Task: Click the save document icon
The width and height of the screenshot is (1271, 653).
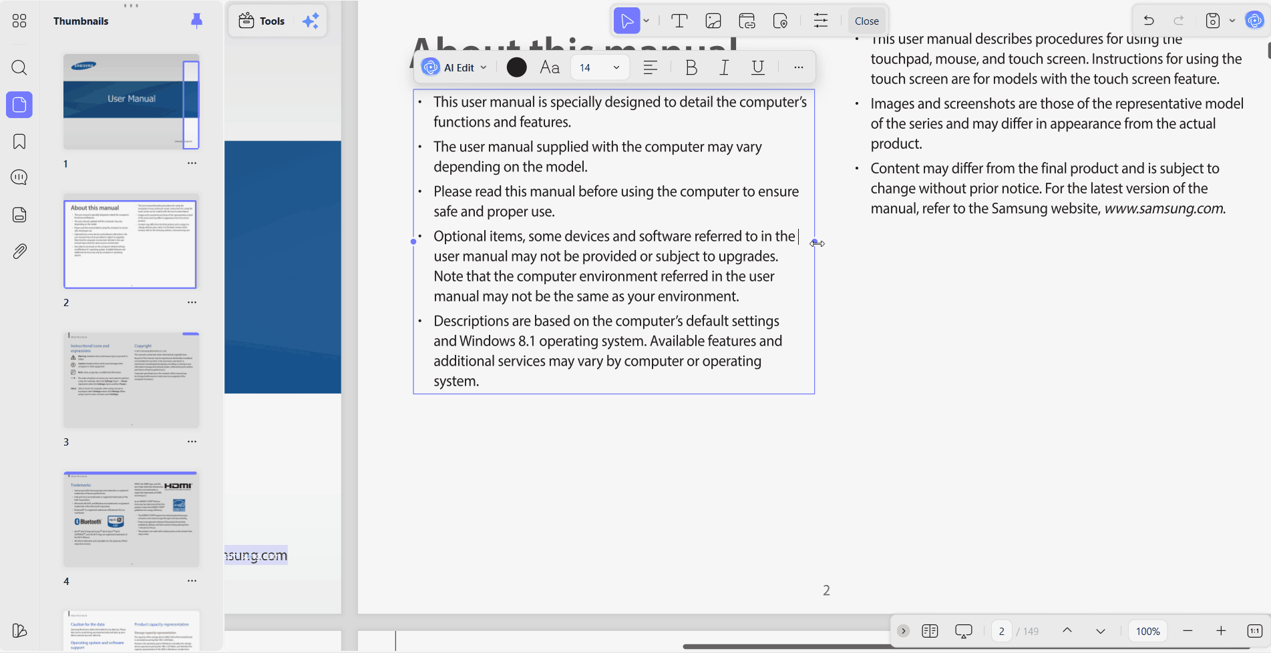Action: 1213,21
